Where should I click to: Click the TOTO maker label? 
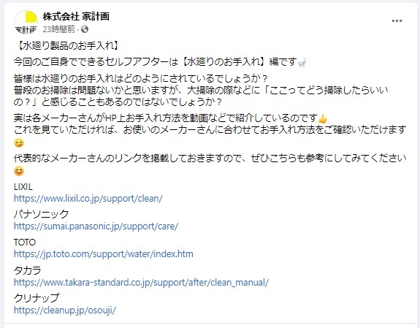point(25,243)
